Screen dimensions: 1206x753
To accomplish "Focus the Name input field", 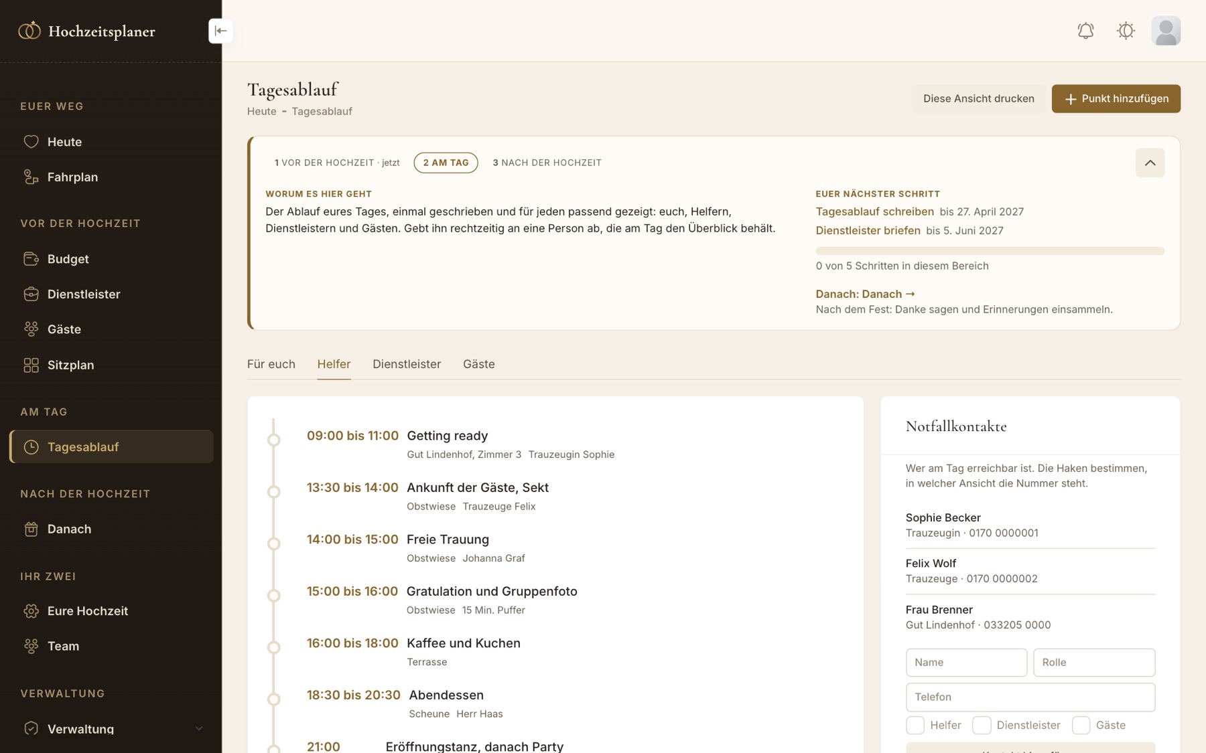I will [966, 662].
